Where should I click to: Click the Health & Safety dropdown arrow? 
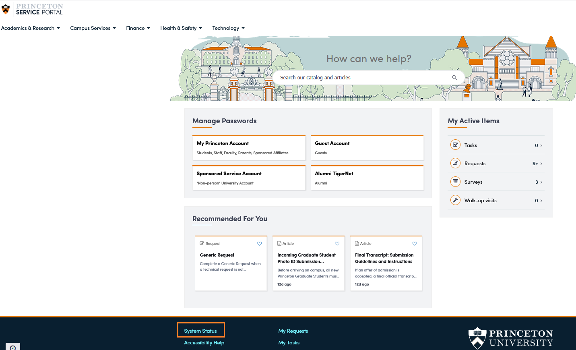coord(200,28)
